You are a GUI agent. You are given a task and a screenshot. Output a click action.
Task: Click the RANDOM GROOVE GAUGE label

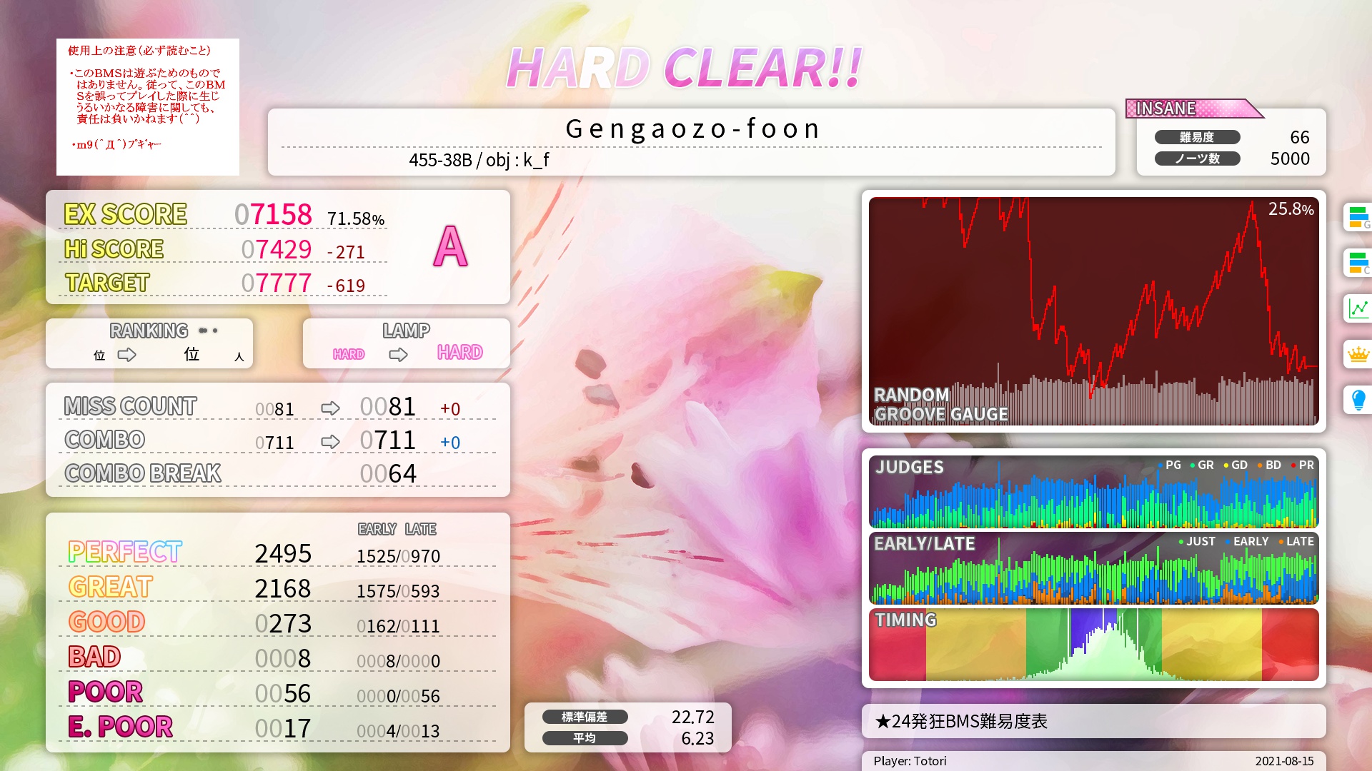[940, 405]
